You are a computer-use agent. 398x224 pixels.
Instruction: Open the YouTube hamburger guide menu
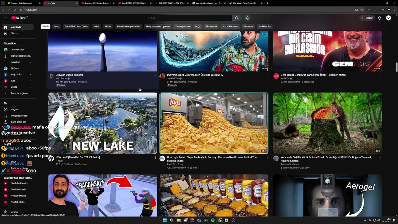point(5,18)
